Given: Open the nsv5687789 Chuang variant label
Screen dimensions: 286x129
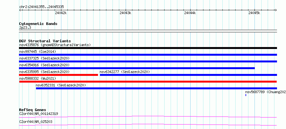Looking at the screenshot, I should tap(265, 92).
